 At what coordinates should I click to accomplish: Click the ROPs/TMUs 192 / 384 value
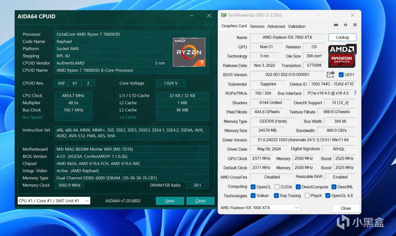coord(263,93)
